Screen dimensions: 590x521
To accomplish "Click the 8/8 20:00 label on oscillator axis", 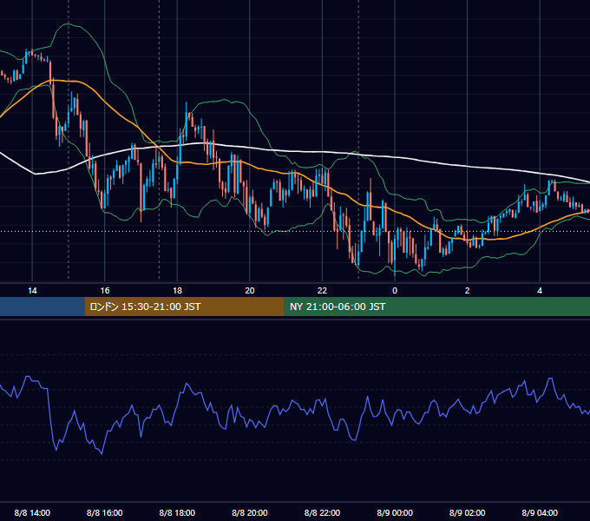I will [250, 512].
